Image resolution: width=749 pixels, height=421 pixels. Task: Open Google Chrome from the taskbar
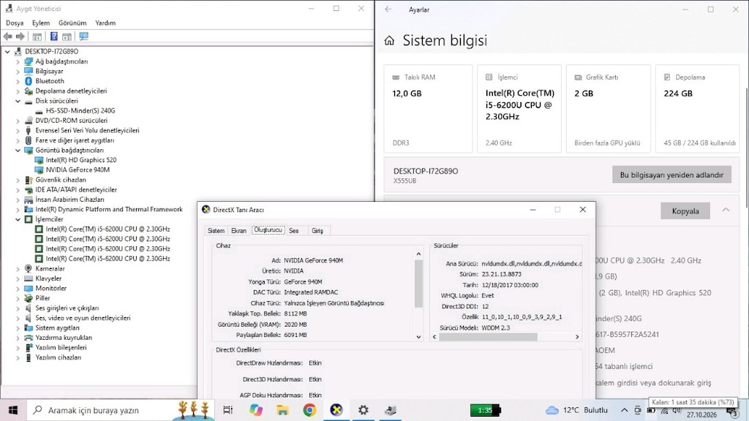(309, 410)
